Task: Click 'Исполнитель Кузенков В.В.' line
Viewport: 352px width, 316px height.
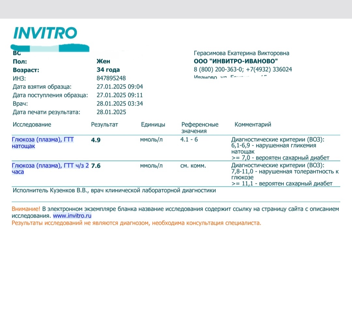Action: (114, 191)
